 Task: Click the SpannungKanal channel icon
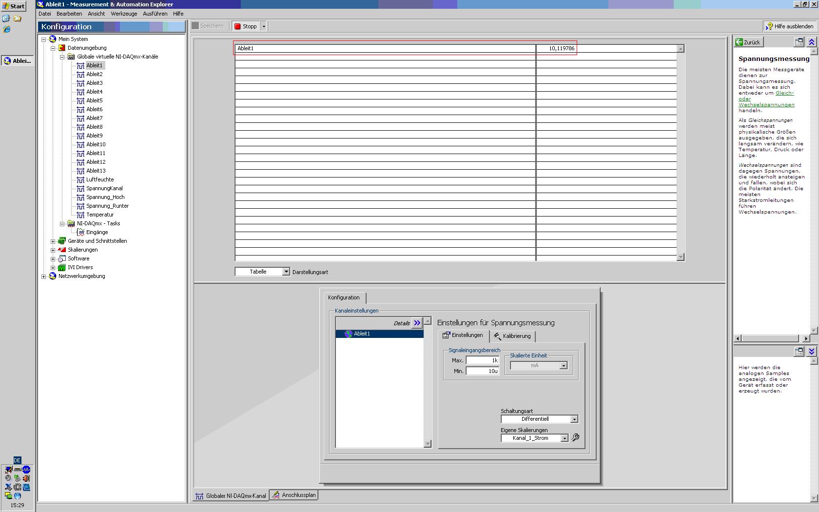[81, 188]
